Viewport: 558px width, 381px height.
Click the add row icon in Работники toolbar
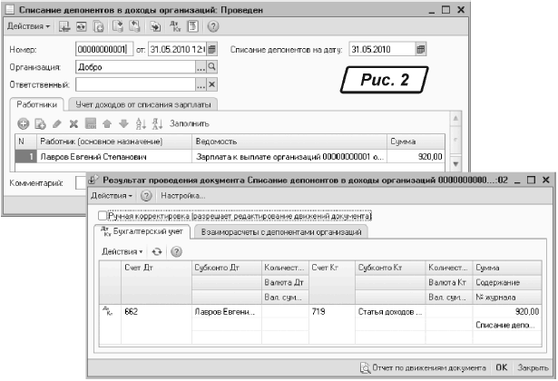24,122
